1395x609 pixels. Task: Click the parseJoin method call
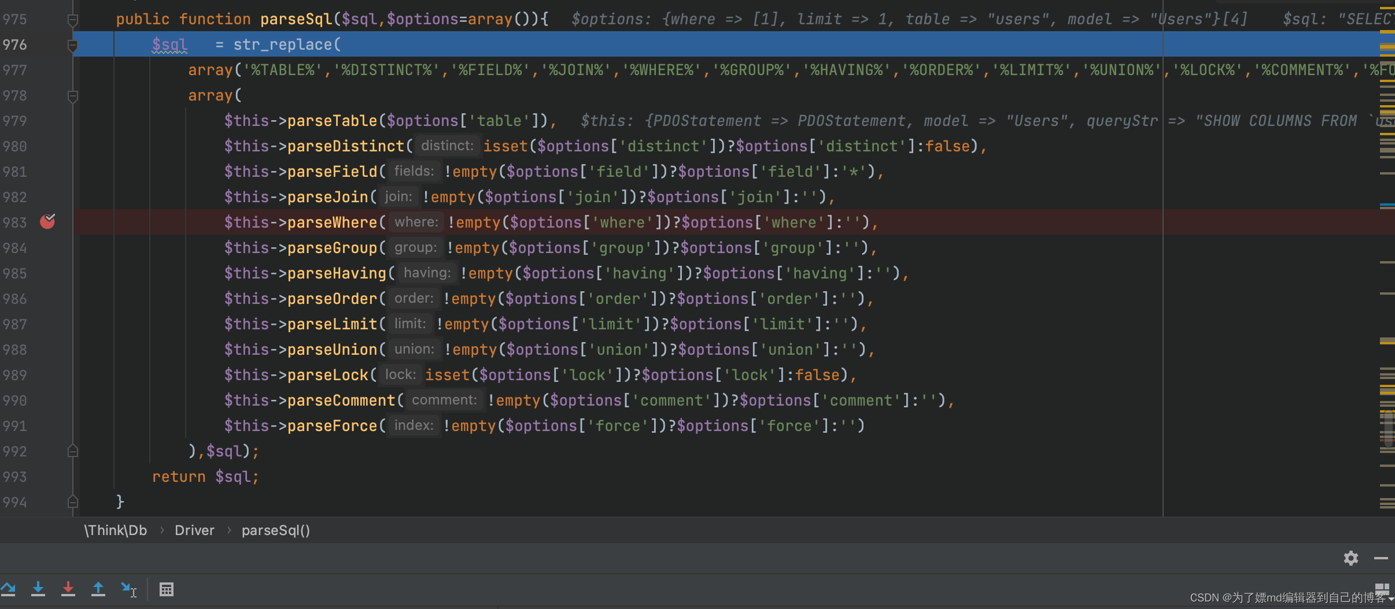coord(328,197)
